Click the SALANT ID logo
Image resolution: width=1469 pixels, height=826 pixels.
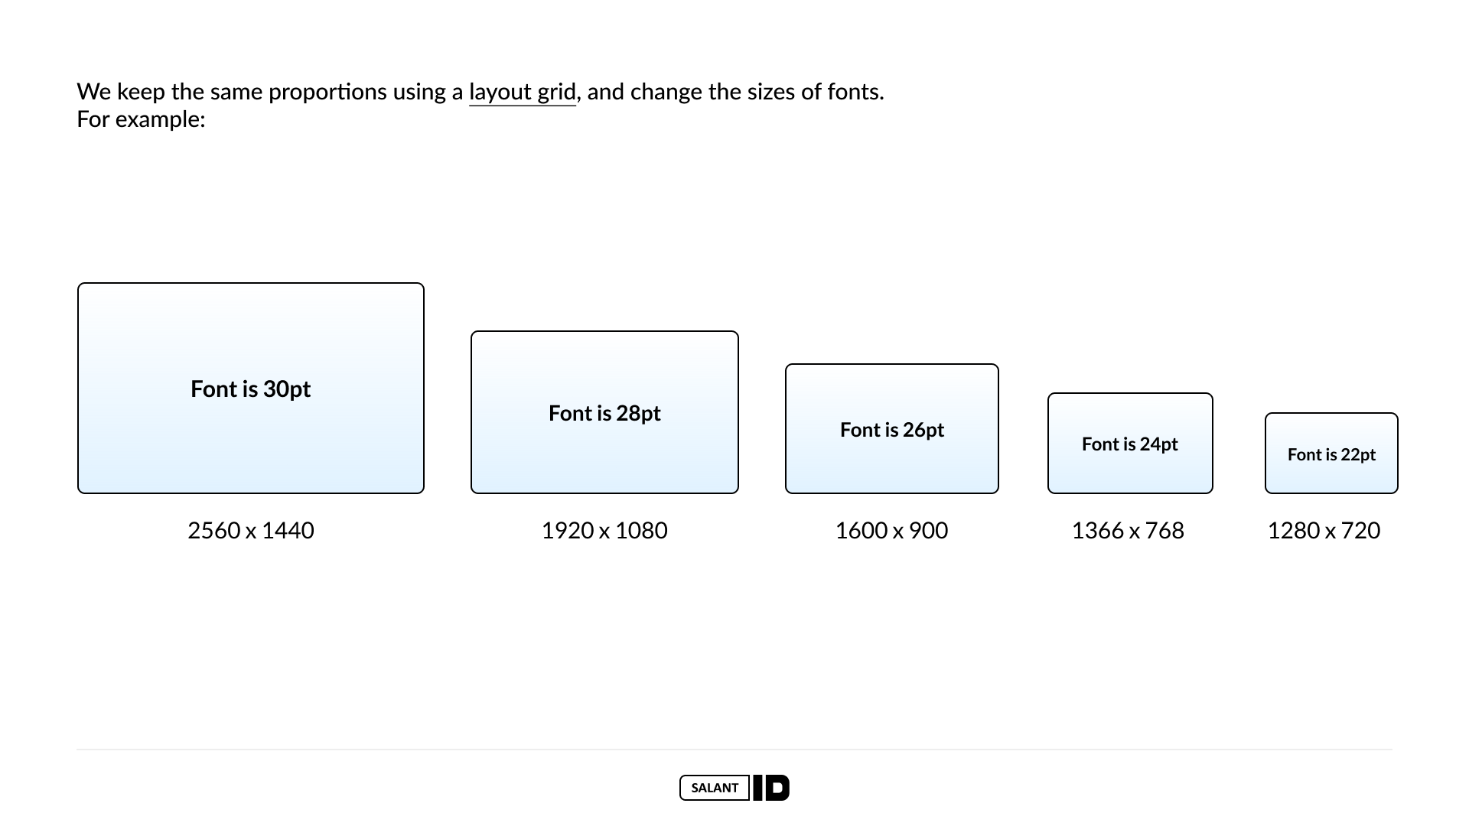click(x=734, y=788)
